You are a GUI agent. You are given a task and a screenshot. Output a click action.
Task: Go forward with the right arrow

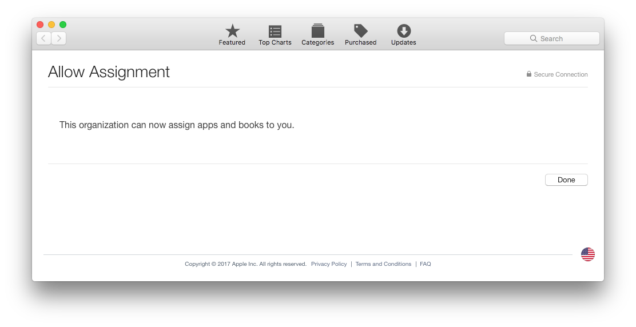[59, 38]
